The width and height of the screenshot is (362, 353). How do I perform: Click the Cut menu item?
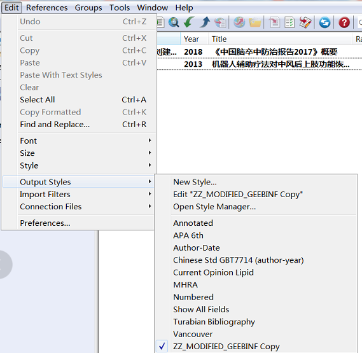click(x=78, y=38)
